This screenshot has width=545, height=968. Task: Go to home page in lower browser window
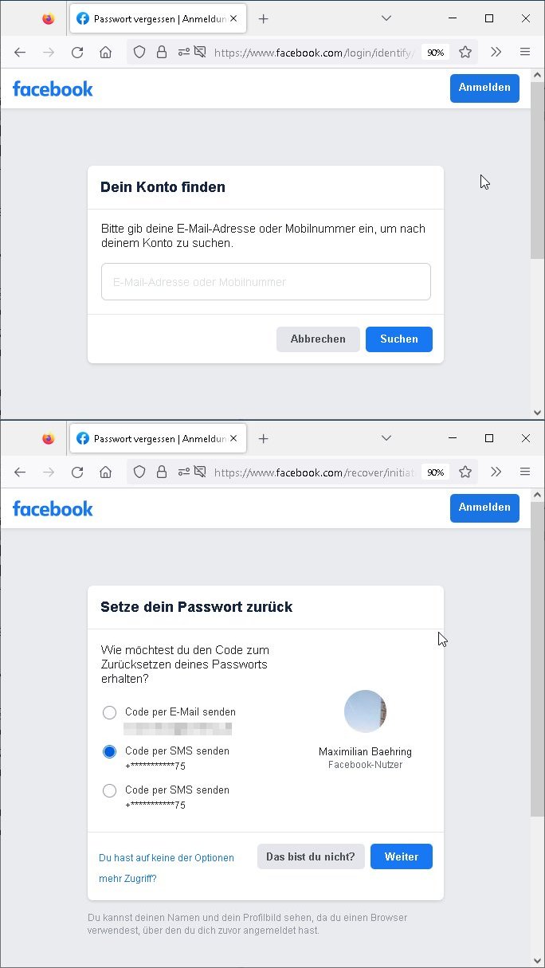(x=105, y=472)
